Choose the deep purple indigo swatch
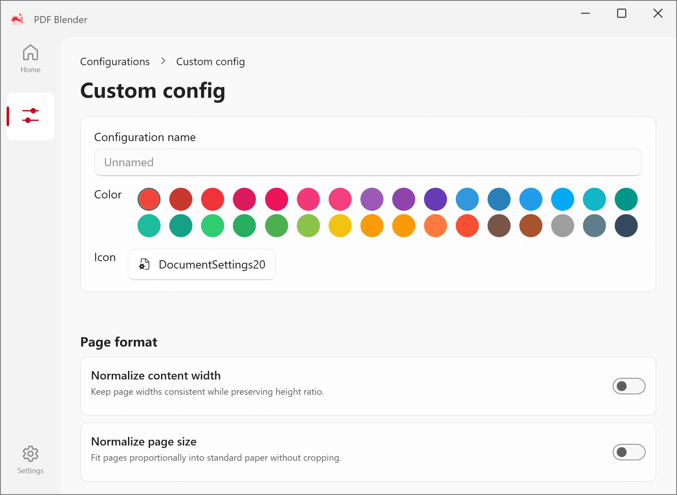 coord(436,199)
